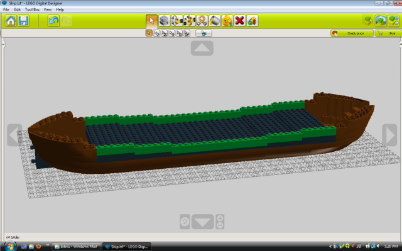Image resolution: width=402 pixels, height=251 pixels.
Task: Rotate camera up with top arrow
Action: coord(202,48)
